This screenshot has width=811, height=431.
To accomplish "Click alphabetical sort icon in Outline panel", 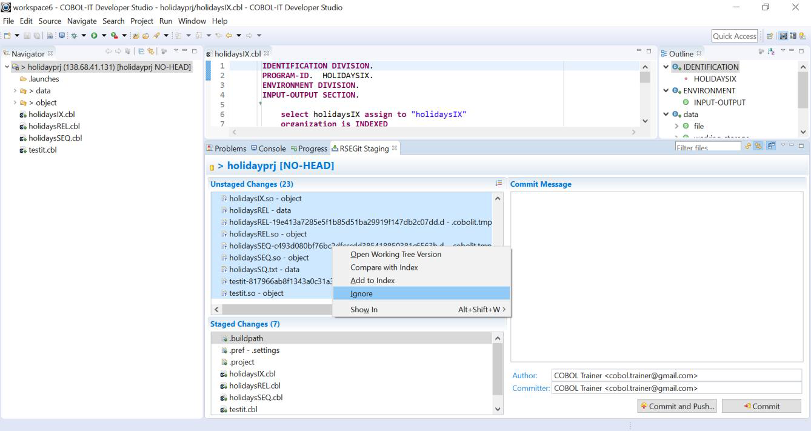I will [770, 53].
